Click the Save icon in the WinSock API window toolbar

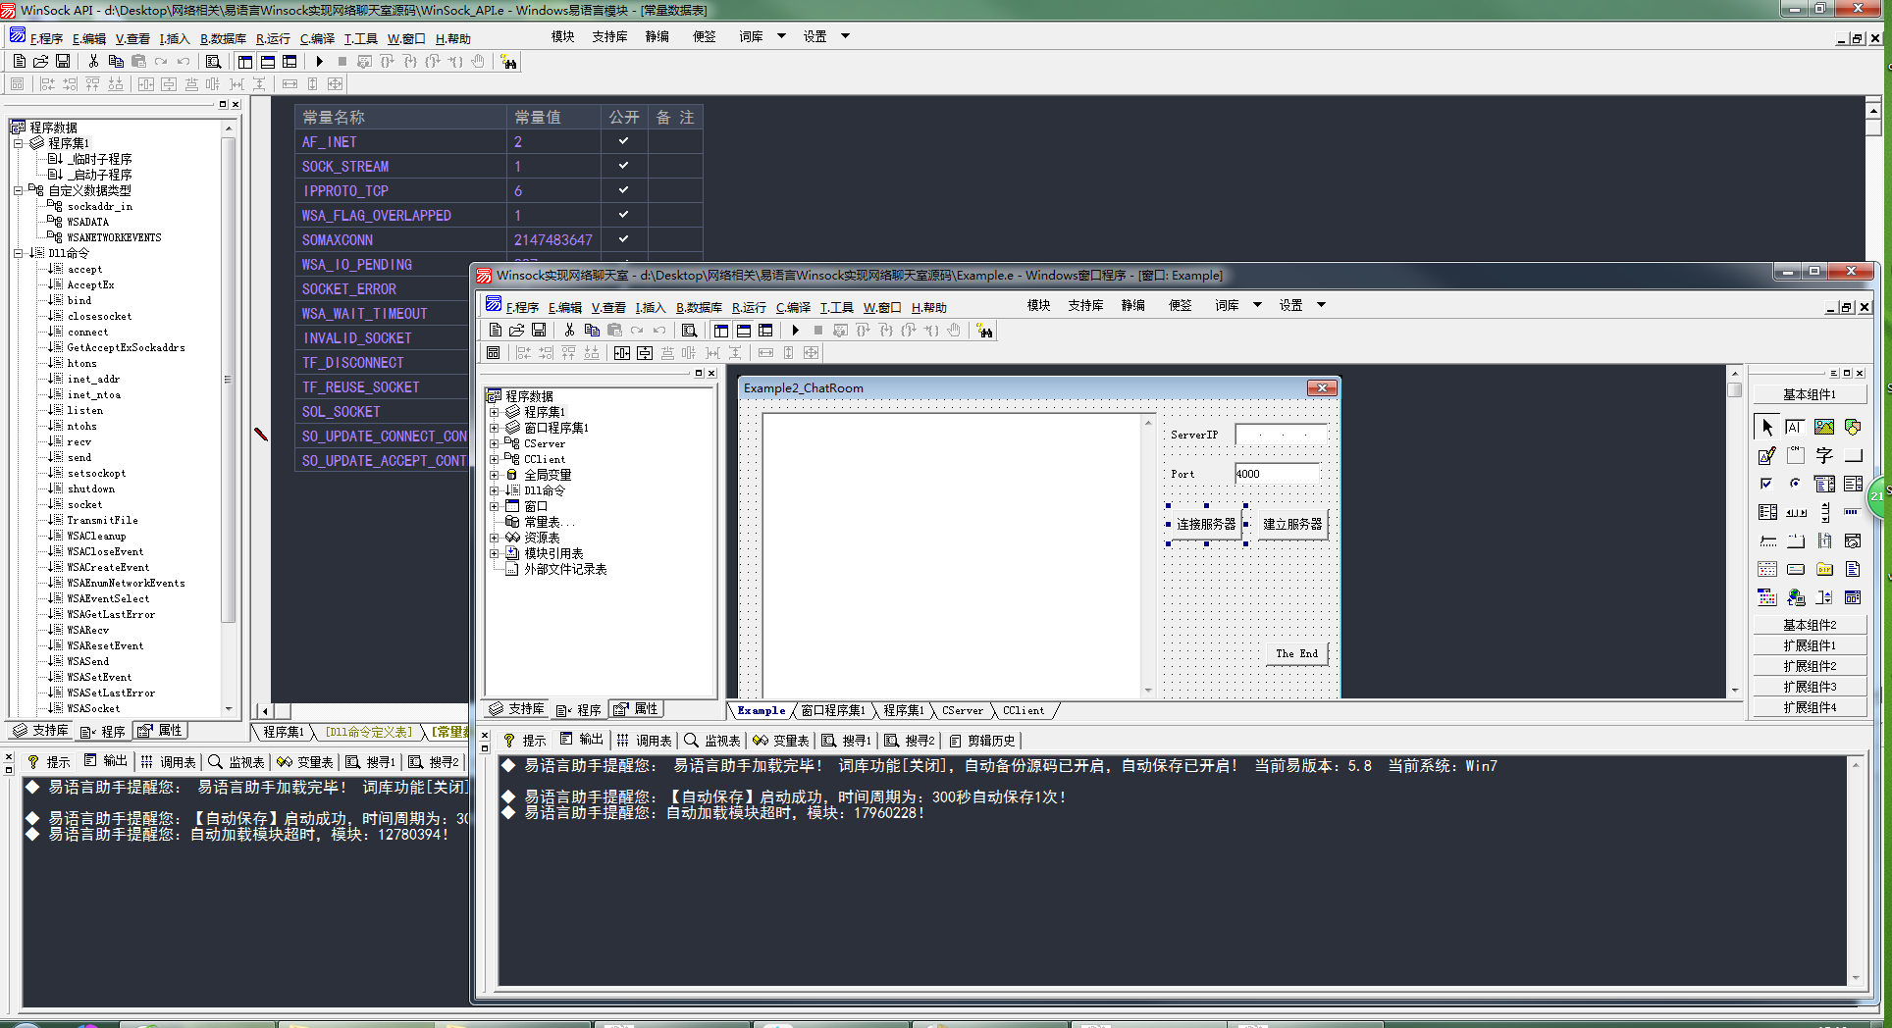pyautogui.click(x=63, y=61)
